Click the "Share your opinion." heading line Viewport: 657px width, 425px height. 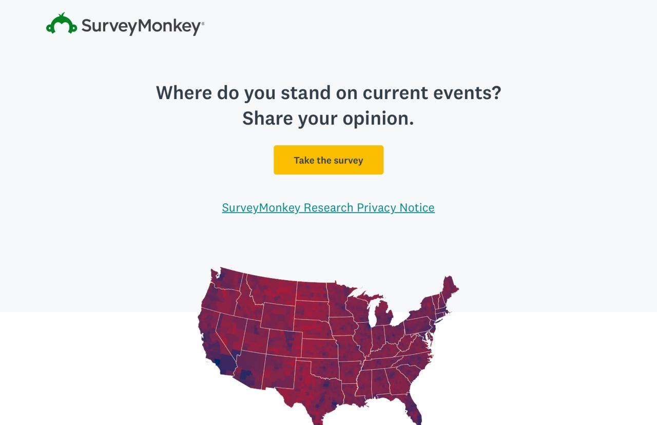pyautogui.click(x=328, y=119)
